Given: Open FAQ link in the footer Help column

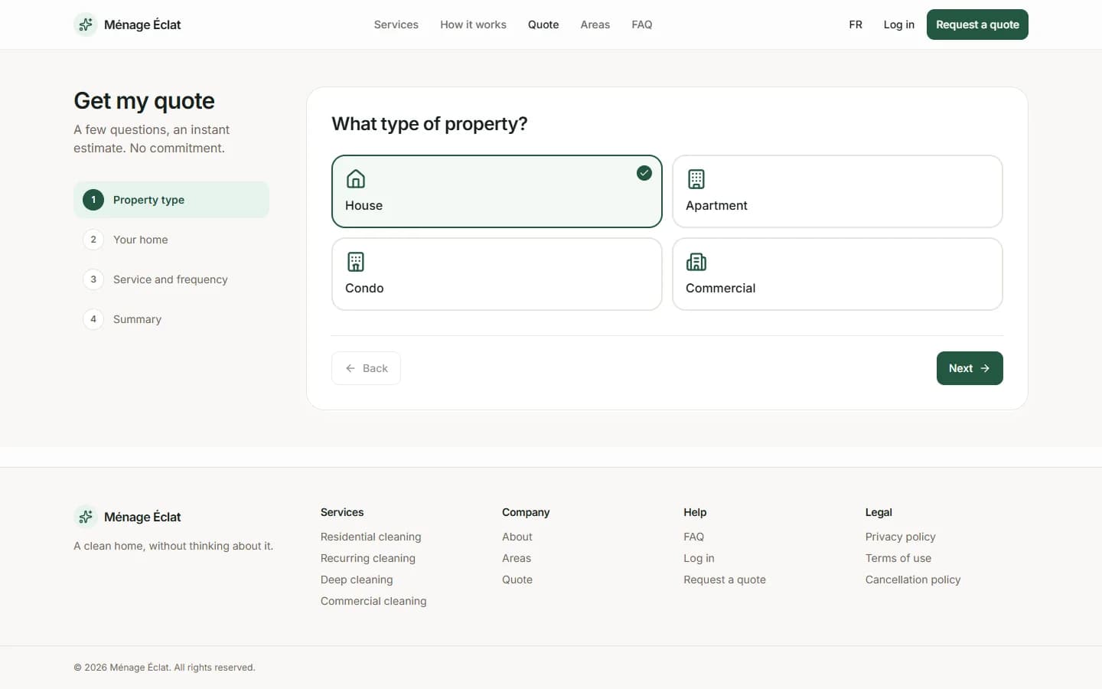Looking at the screenshot, I should coord(694,537).
